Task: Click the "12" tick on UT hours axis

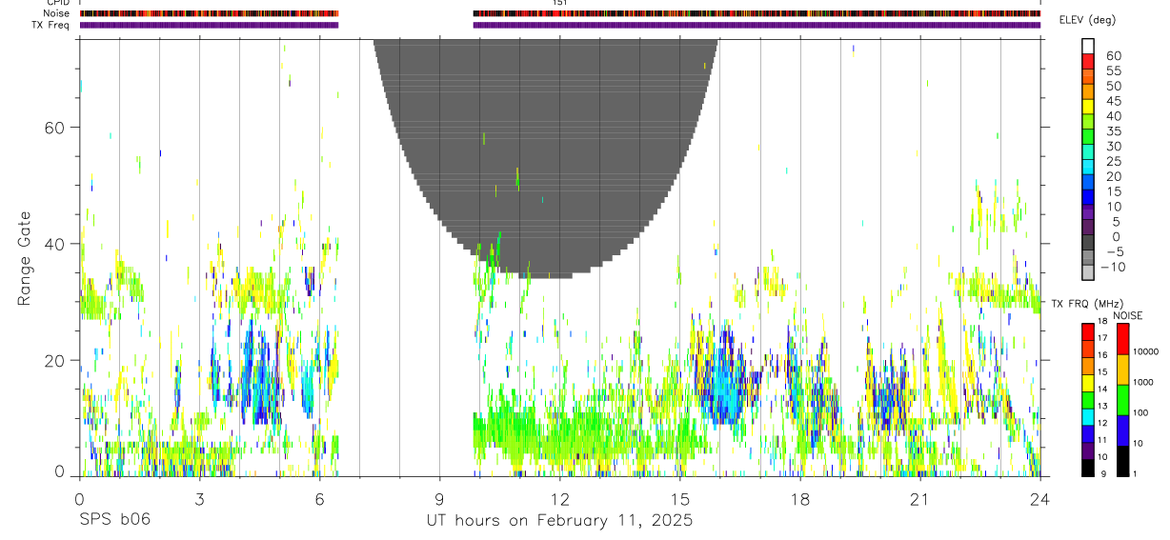Action: (x=559, y=499)
